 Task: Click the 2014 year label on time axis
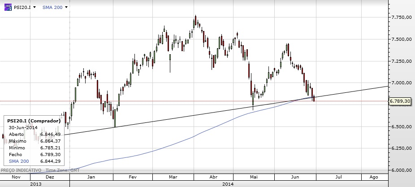pos(228,184)
